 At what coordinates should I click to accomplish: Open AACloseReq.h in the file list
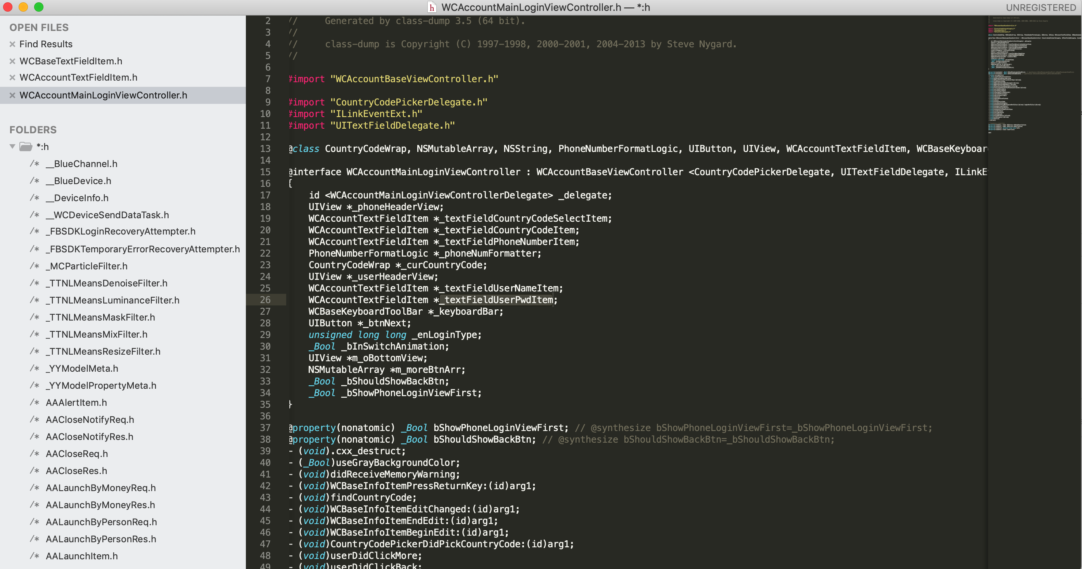tap(77, 454)
